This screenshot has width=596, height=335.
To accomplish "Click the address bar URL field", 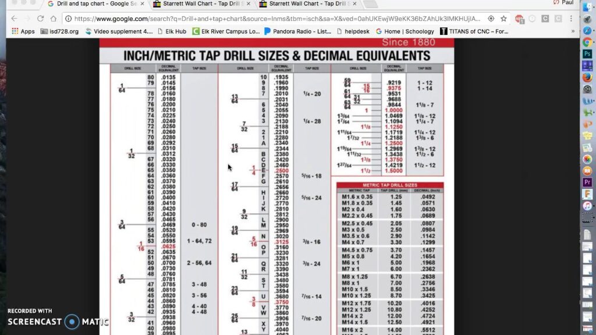I will 277,19.
